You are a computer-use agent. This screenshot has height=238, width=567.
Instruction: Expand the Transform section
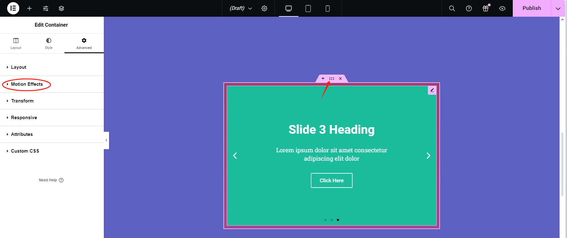click(52, 101)
